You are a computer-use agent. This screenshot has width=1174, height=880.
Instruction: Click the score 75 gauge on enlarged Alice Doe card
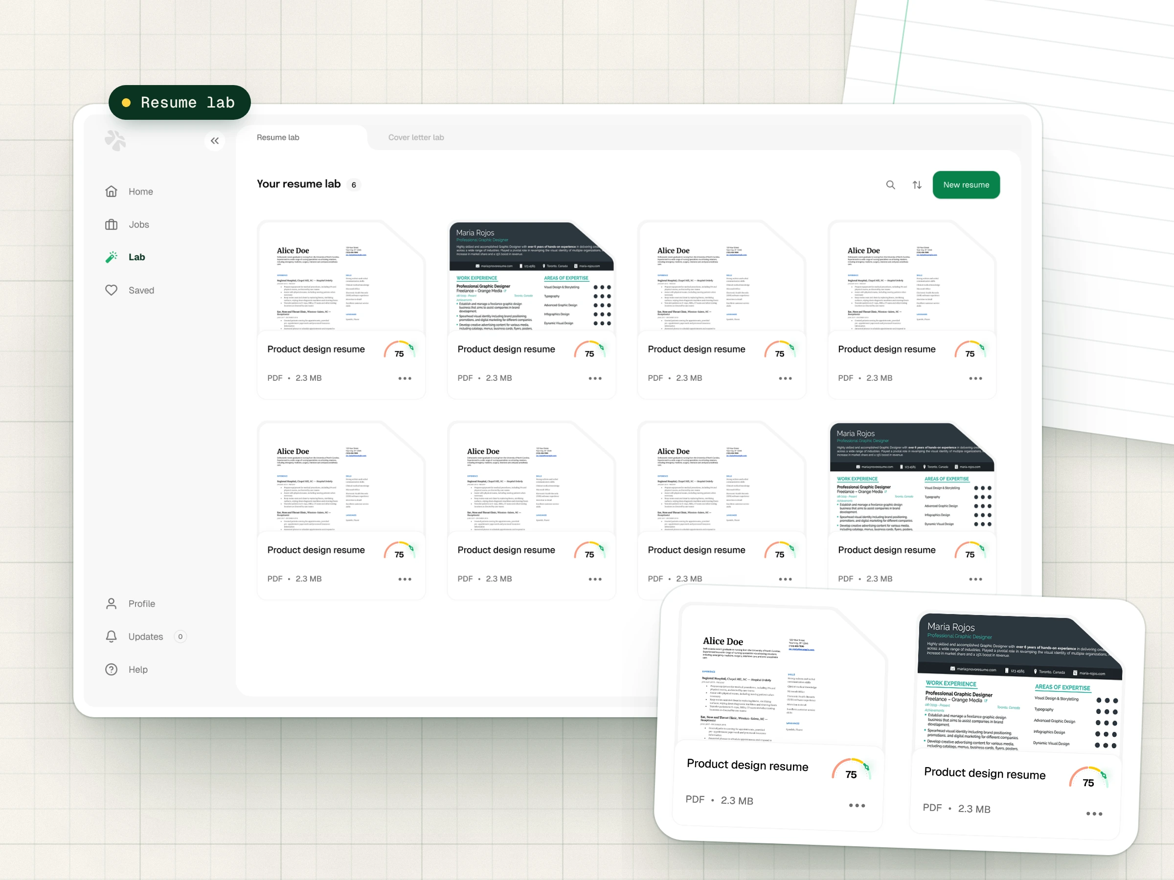point(851,770)
